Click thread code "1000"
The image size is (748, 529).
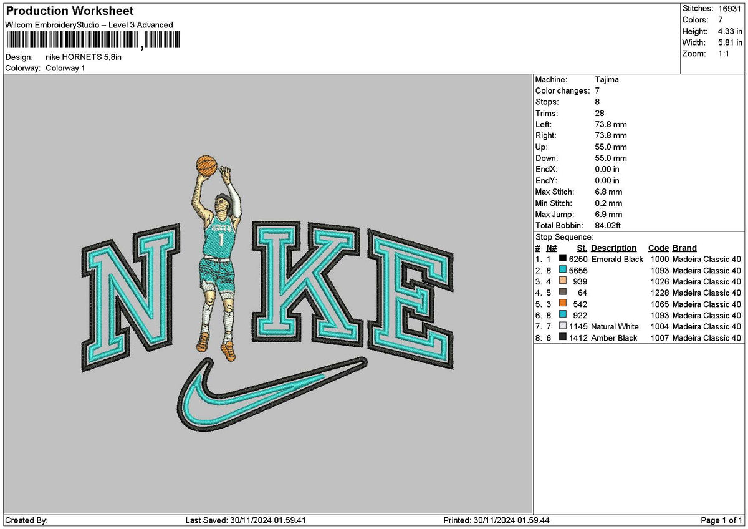point(659,259)
